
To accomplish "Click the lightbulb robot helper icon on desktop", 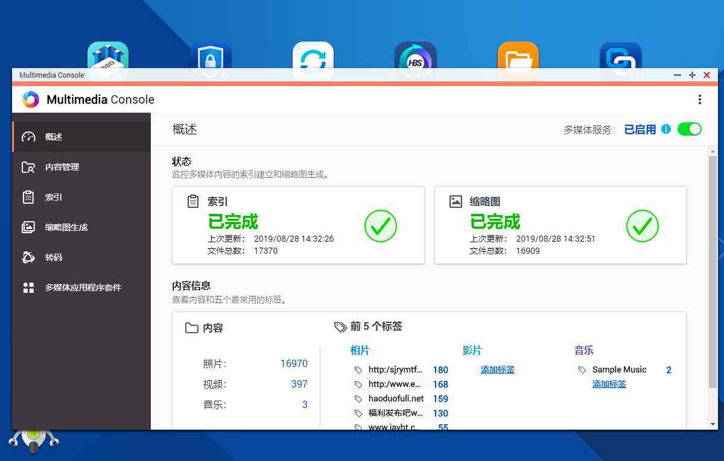I will [x=34, y=440].
